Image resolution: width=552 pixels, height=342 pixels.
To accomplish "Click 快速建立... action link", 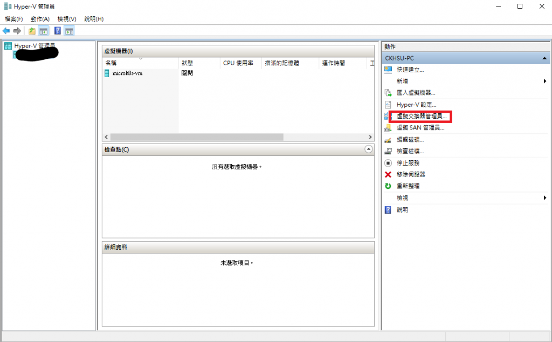I will tap(410, 70).
